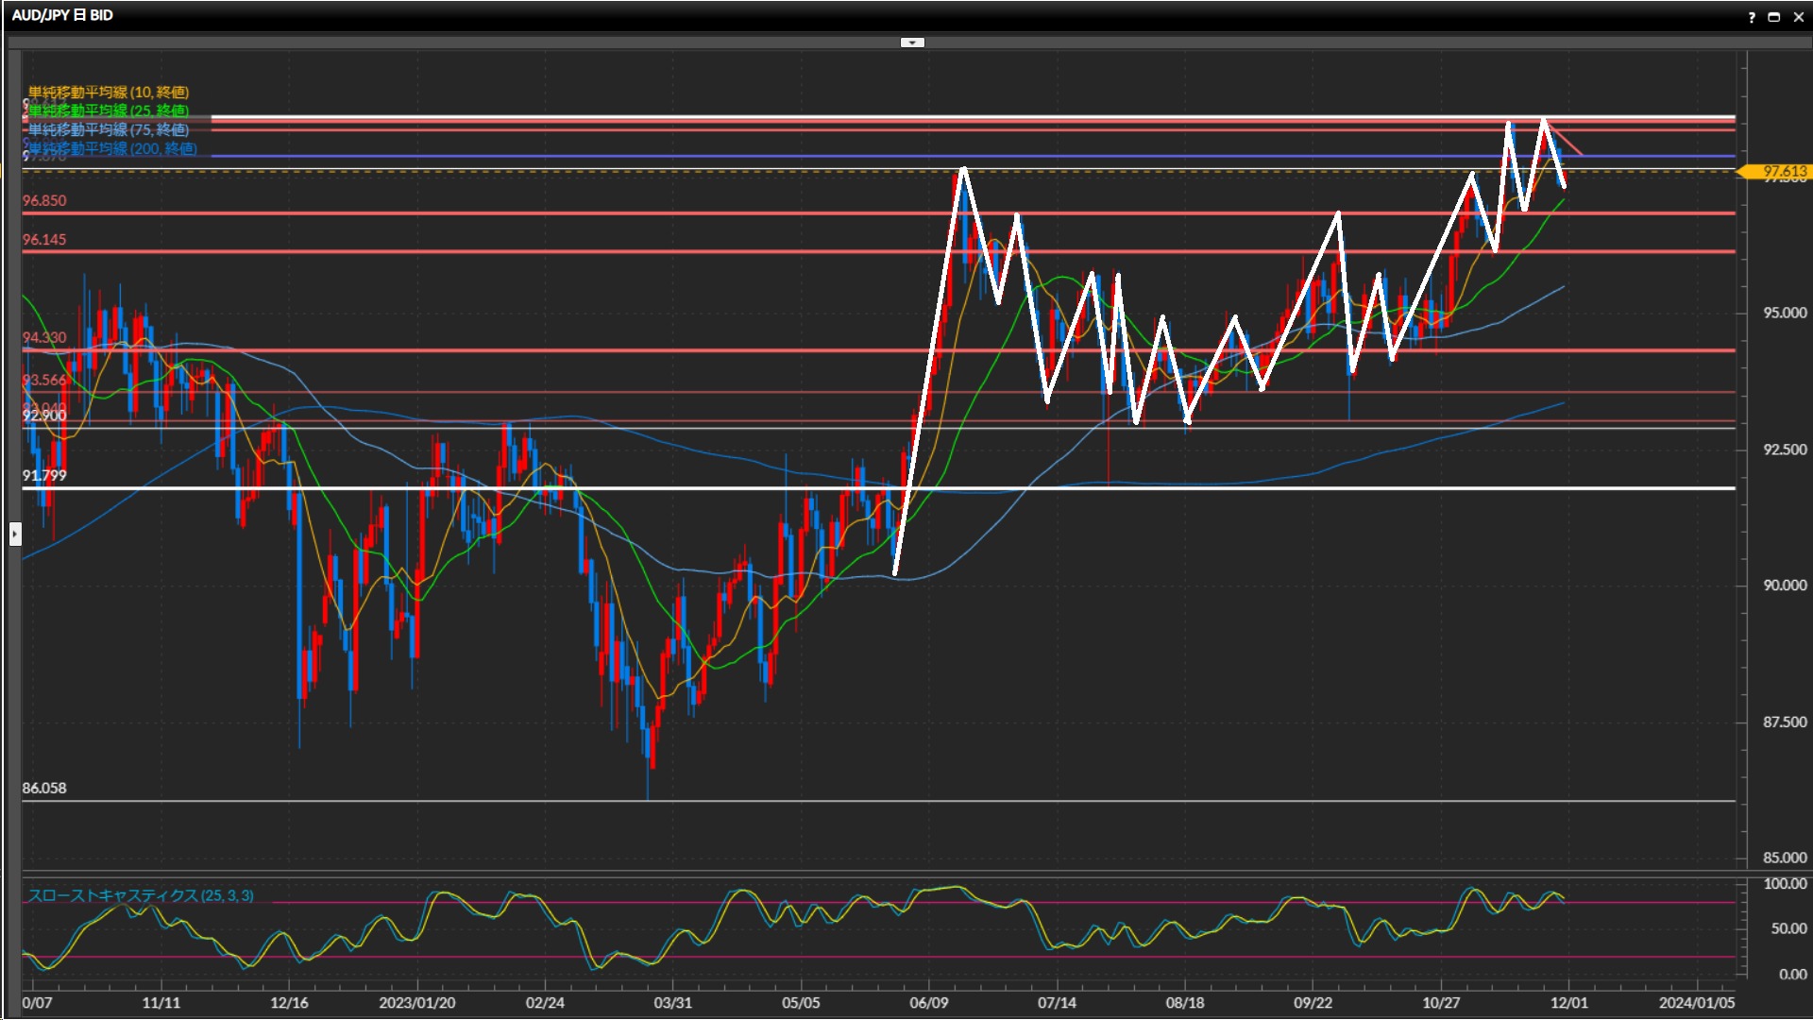Maximize the AUD/JPY chart window
This screenshot has width=1813, height=1020.
click(x=1773, y=17)
